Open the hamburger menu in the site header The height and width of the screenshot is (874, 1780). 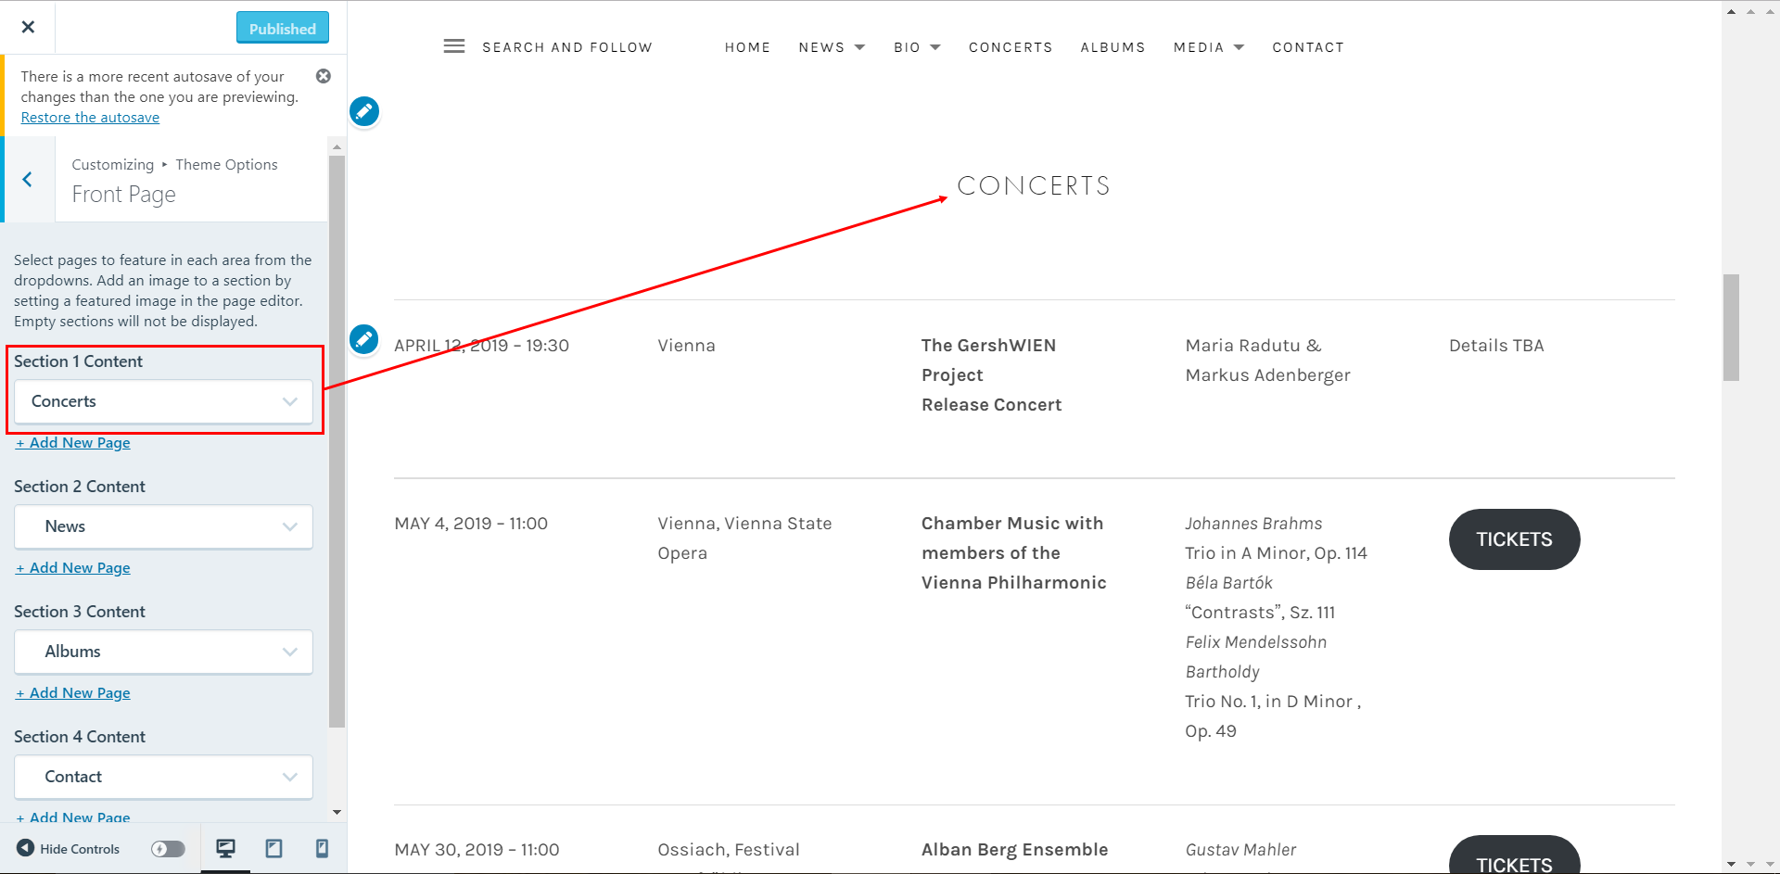(x=454, y=45)
